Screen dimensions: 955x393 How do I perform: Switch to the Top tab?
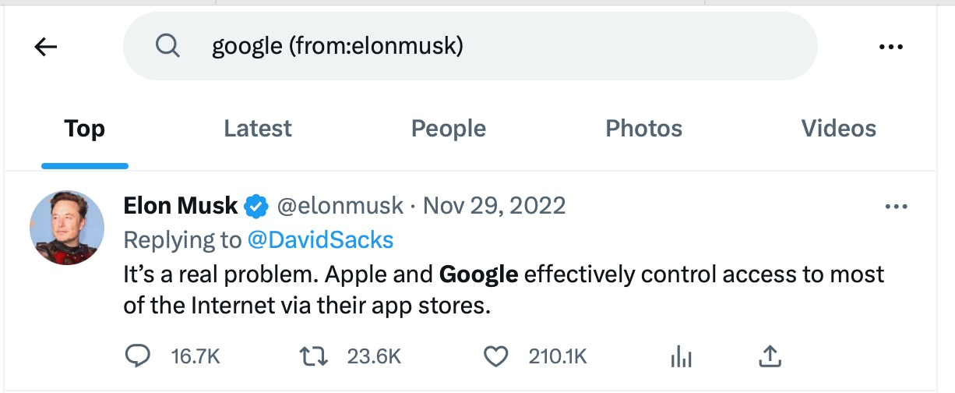click(x=84, y=129)
